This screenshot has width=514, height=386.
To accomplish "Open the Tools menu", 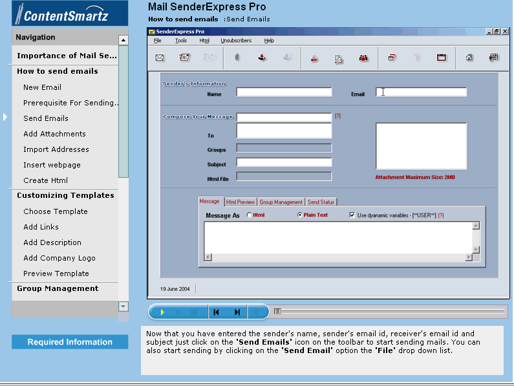I will tap(181, 41).
